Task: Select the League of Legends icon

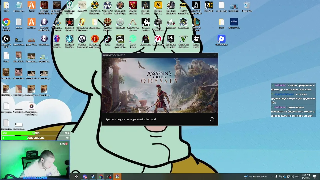Action: click(x=196, y=25)
